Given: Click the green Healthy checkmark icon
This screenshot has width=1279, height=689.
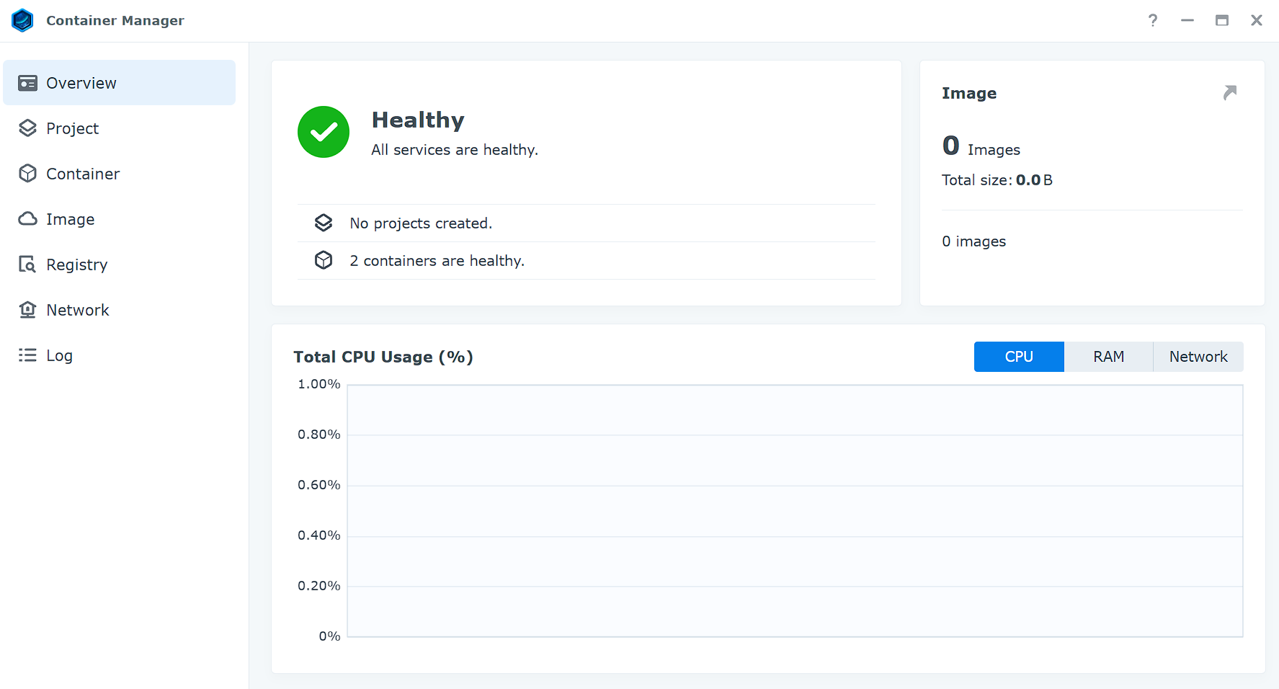Looking at the screenshot, I should click(x=324, y=132).
